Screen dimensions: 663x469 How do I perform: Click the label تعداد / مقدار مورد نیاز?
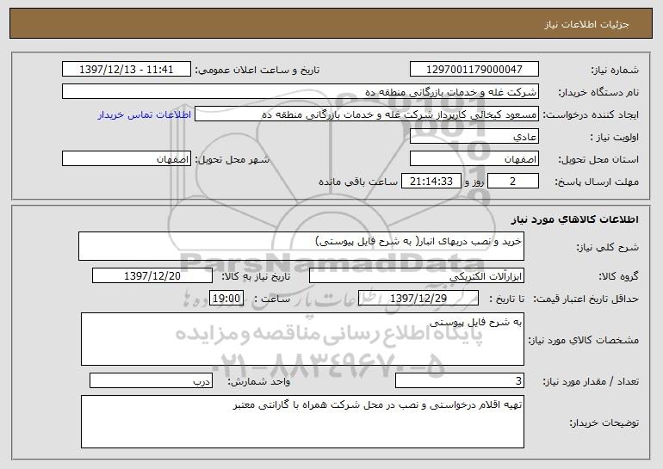click(591, 381)
